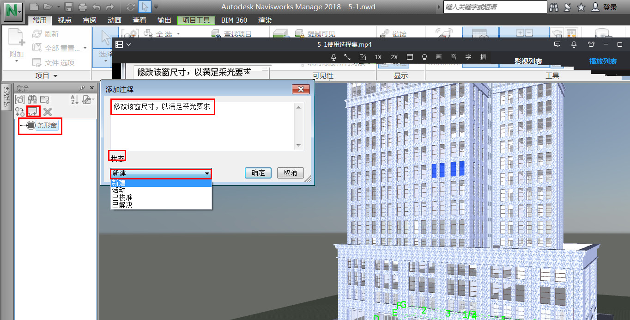
Task: Click Save search binoculars icon in 集合 panel
Action: (x=32, y=99)
